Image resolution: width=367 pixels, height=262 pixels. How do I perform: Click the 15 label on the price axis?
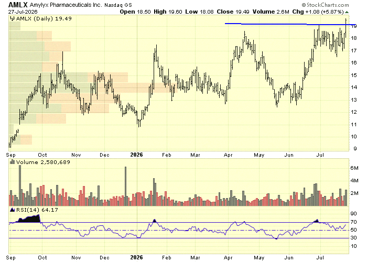[354, 75]
